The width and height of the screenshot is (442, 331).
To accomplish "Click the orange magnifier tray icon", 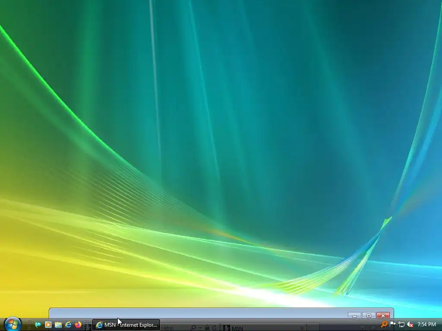I will 384,325.
